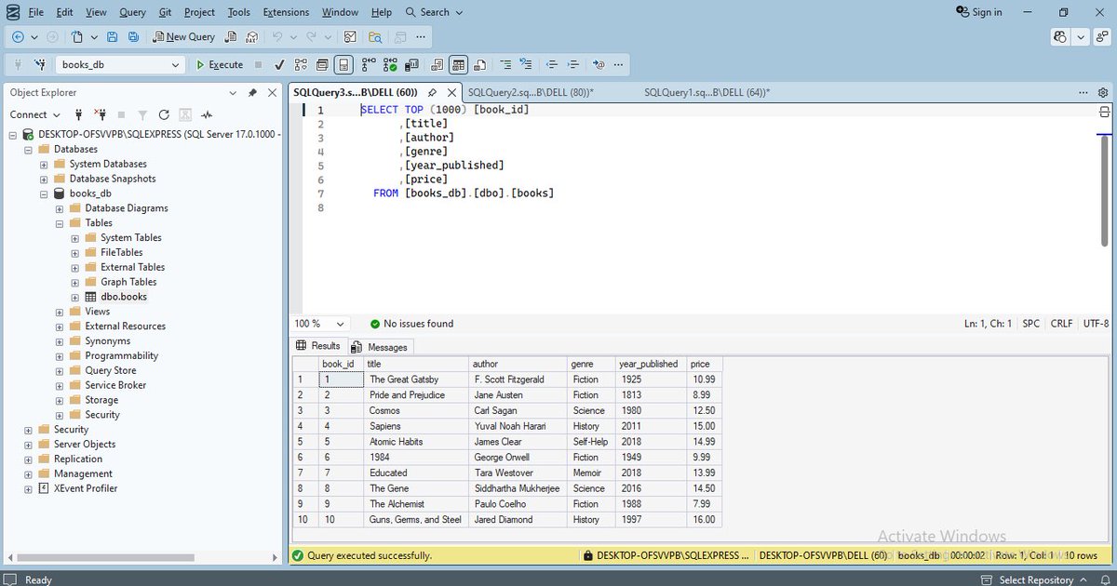Open the Object Explorer activity monitor pulse icon
The height and width of the screenshot is (586, 1117).
click(x=207, y=114)
